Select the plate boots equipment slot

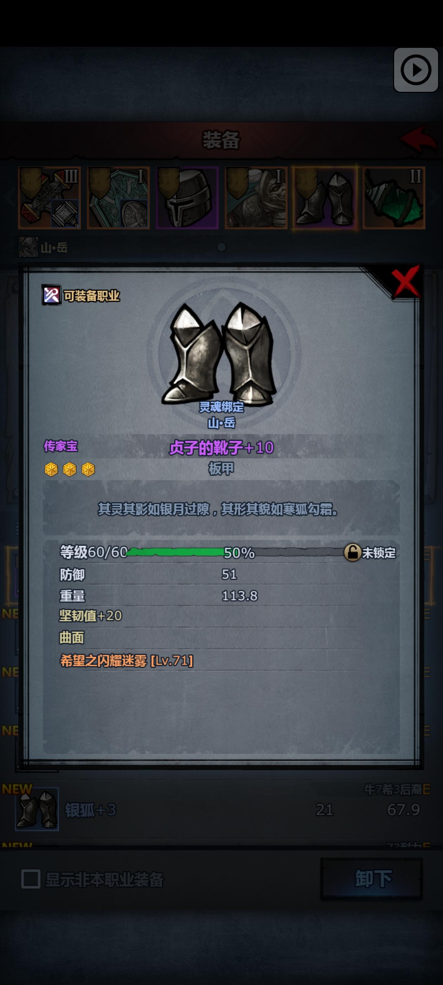click(325, 198)
